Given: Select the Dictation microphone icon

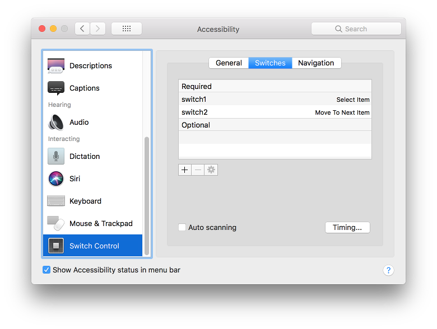Looking at the screenshot, I should point(56,156).
